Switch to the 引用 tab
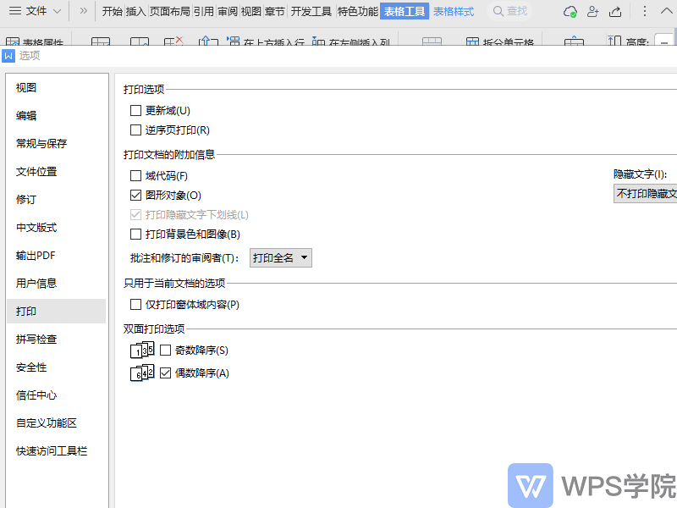This screenshot has height=508, width=677. pos(204,11)
